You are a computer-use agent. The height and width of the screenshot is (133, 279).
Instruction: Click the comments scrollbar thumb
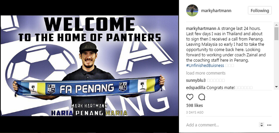(276, 34)
